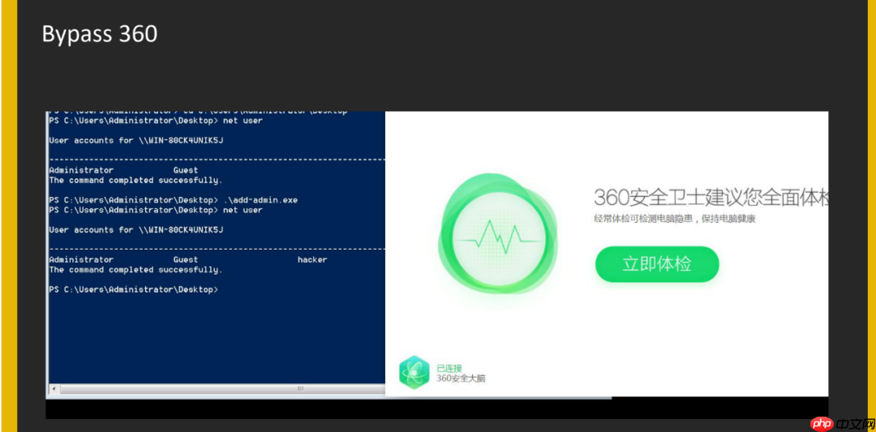This screenshot has height=432, width=876.
Task: Click the 360安全大脑 label
Action: 461,379
